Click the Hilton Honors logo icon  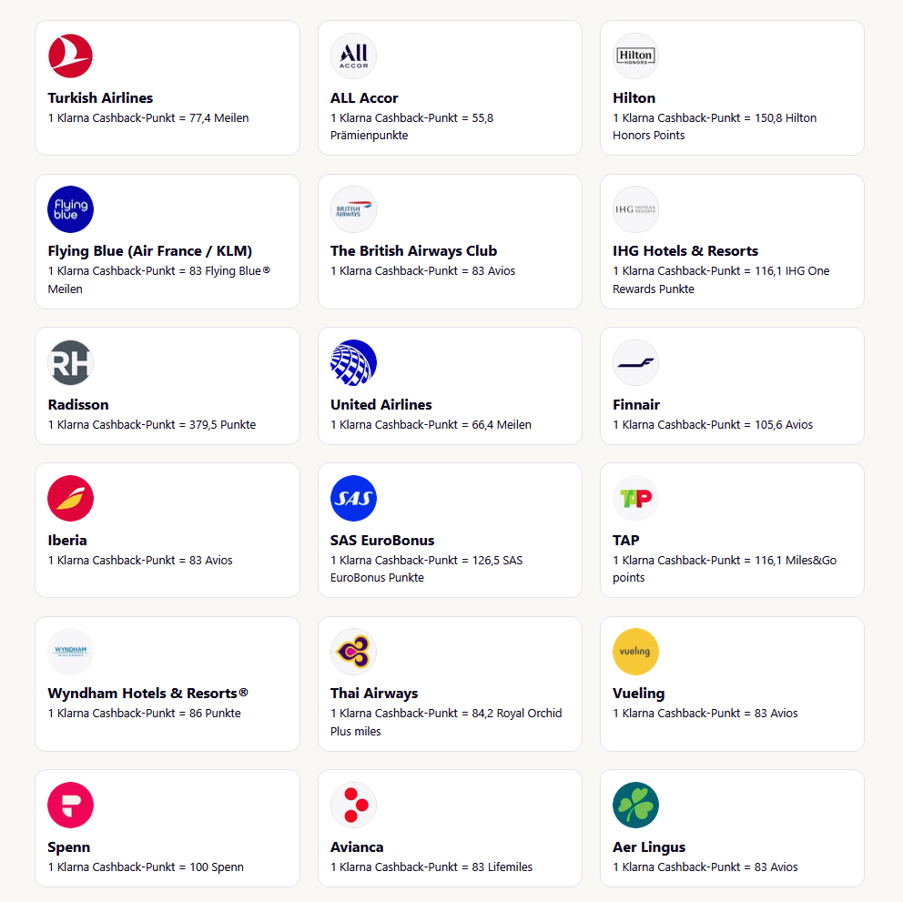coord(635,56)
